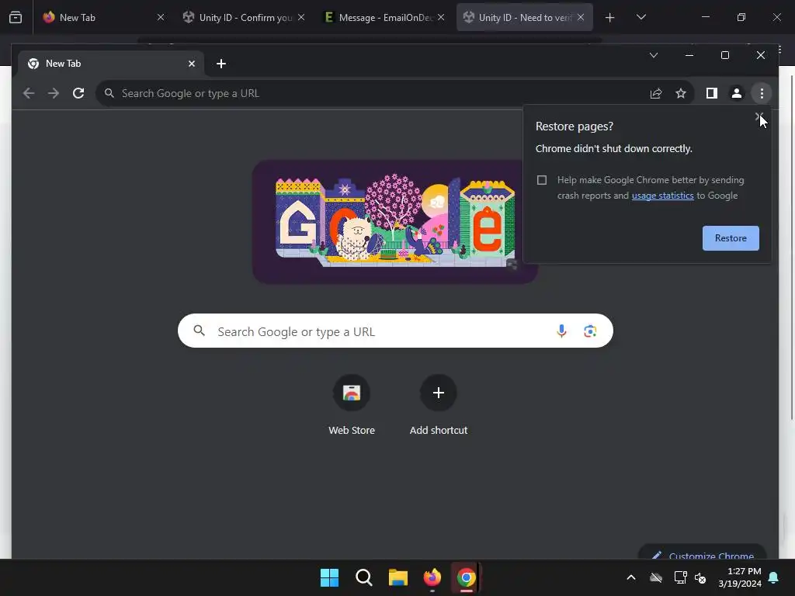The image size is (795, 596).
Task: Bookmark this tab with the star icon
Action: [x=681, y=93]
